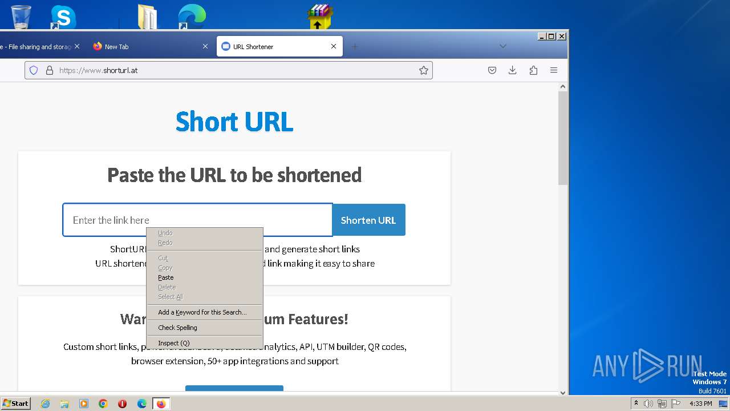Click the page scrollbar down arrow

563,392
